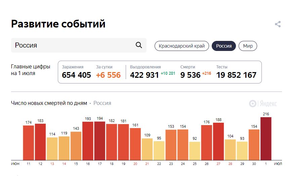
Task: Click the chart title Число новых смертей по дням
Action: 49,103
